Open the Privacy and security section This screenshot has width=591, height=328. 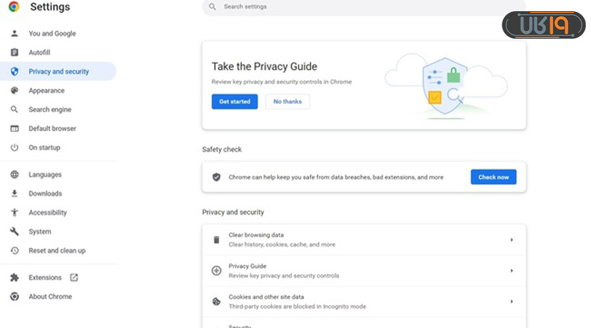(x=58, y=72)
